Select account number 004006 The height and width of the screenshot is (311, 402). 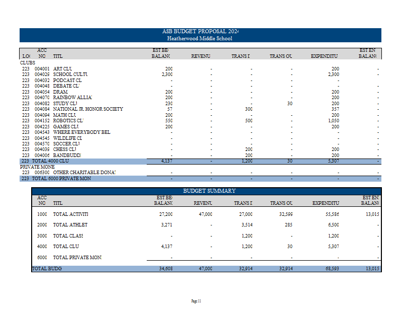(x=42, y=155)
